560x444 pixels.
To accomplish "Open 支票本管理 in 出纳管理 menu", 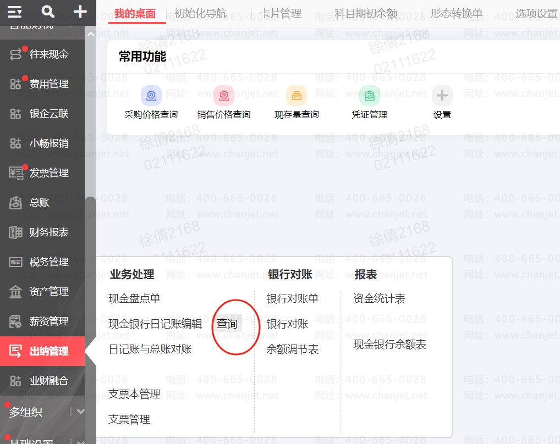I will coord(135,394).
